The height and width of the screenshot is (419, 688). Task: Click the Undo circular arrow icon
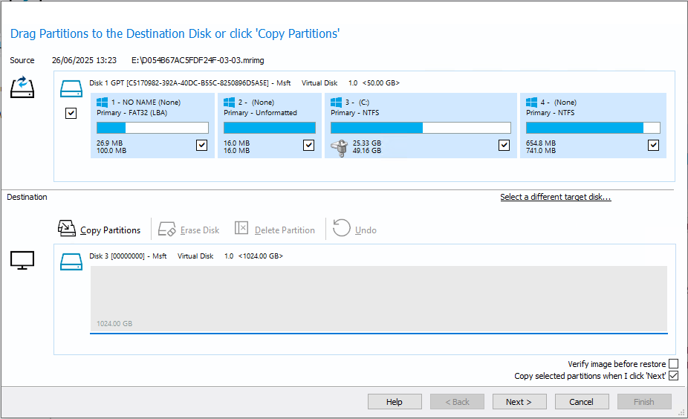pos(341,228)
